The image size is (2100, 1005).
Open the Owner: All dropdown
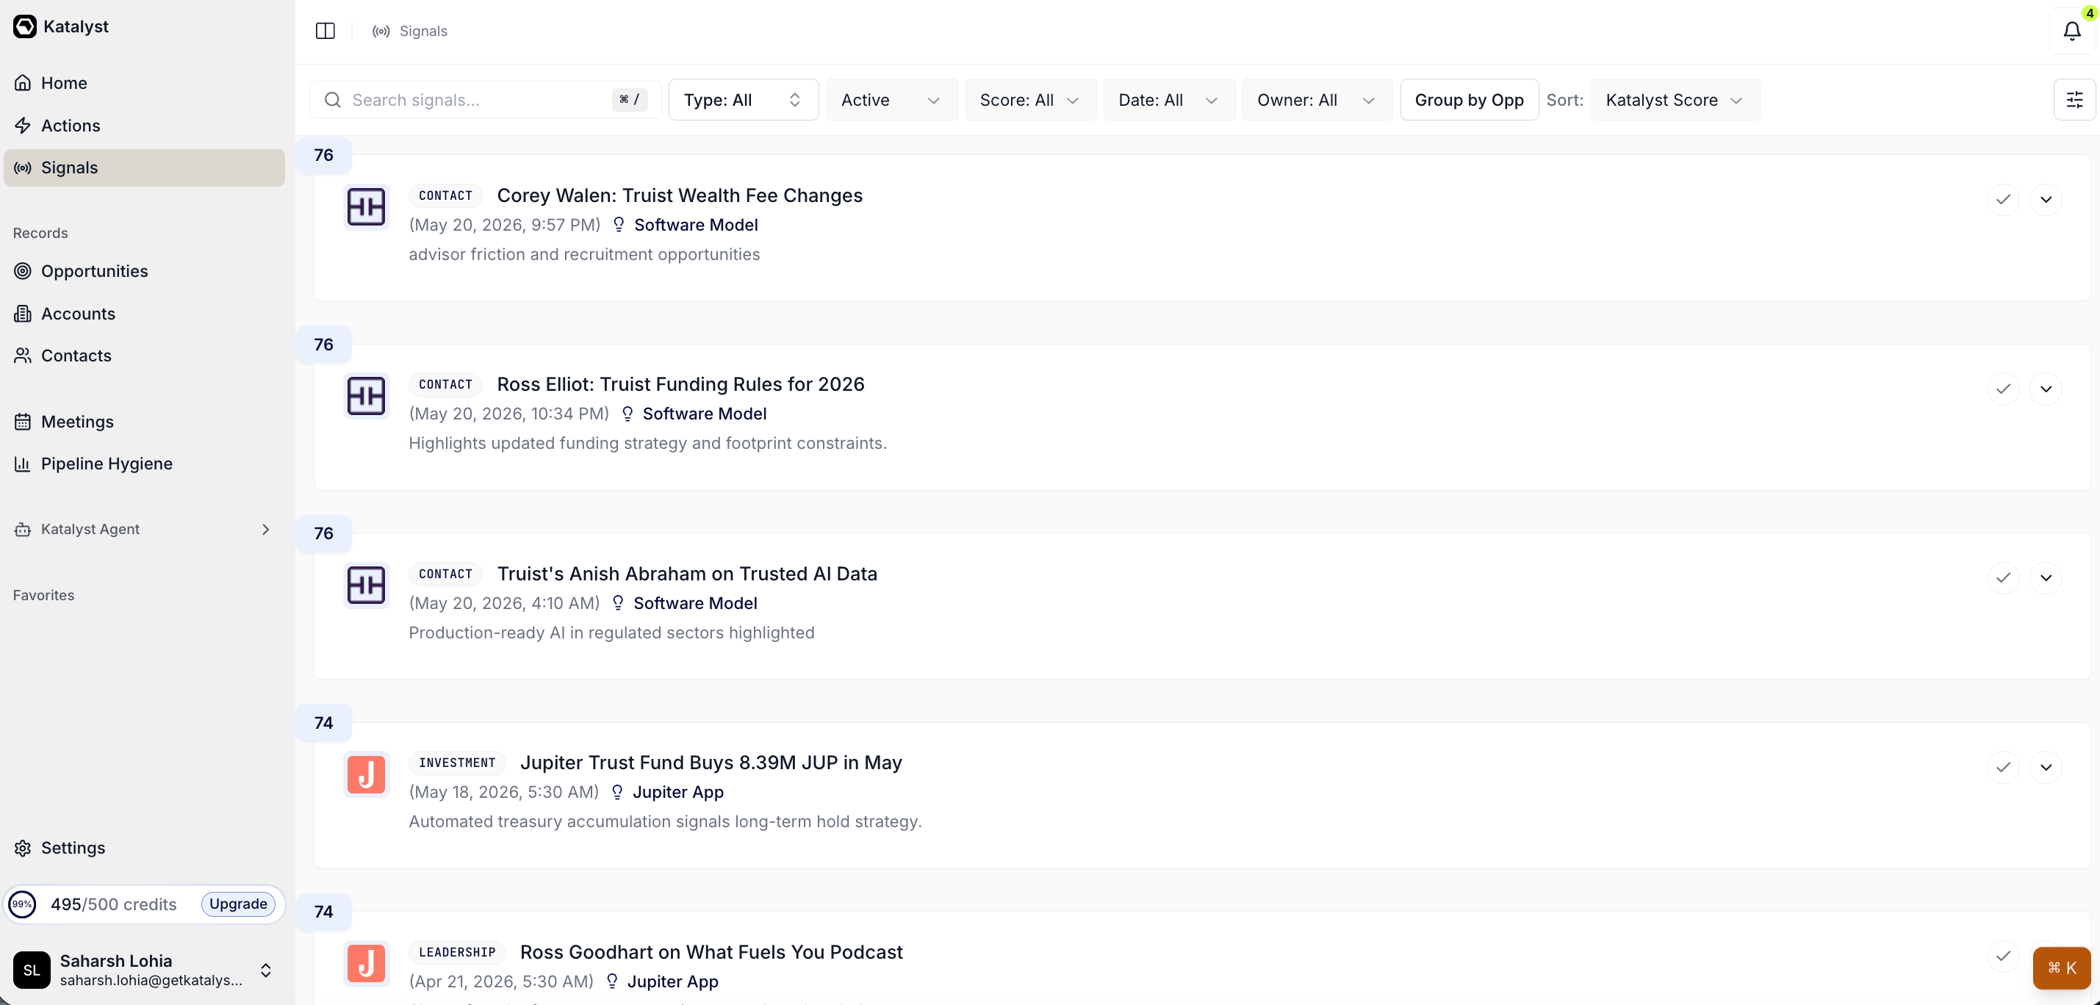(1317, 99)
